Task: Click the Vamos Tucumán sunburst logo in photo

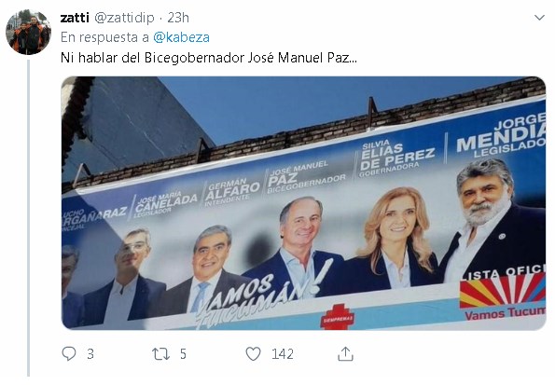Action: [x=503, y=290]
